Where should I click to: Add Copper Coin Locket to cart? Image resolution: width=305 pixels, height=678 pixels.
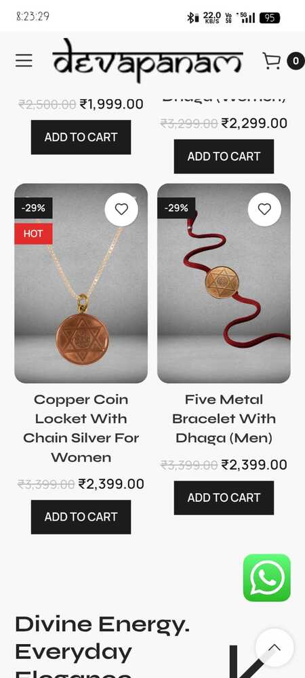pos(81,517)
